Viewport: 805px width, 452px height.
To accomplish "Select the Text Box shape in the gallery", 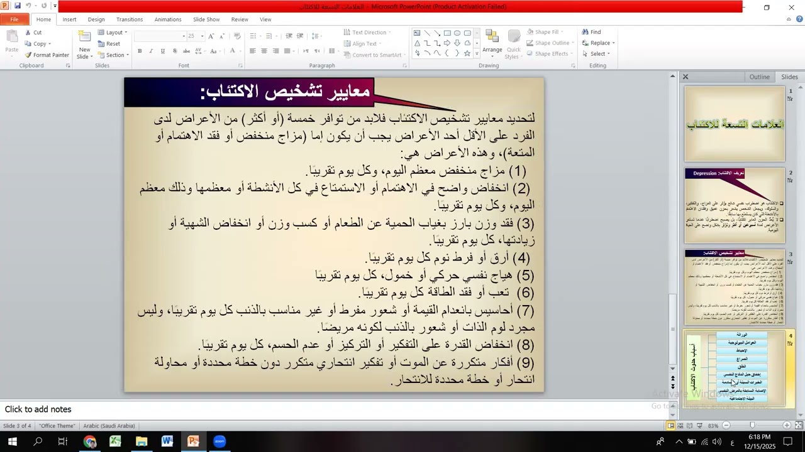I will pyautogui.click(x=417, y=33).
